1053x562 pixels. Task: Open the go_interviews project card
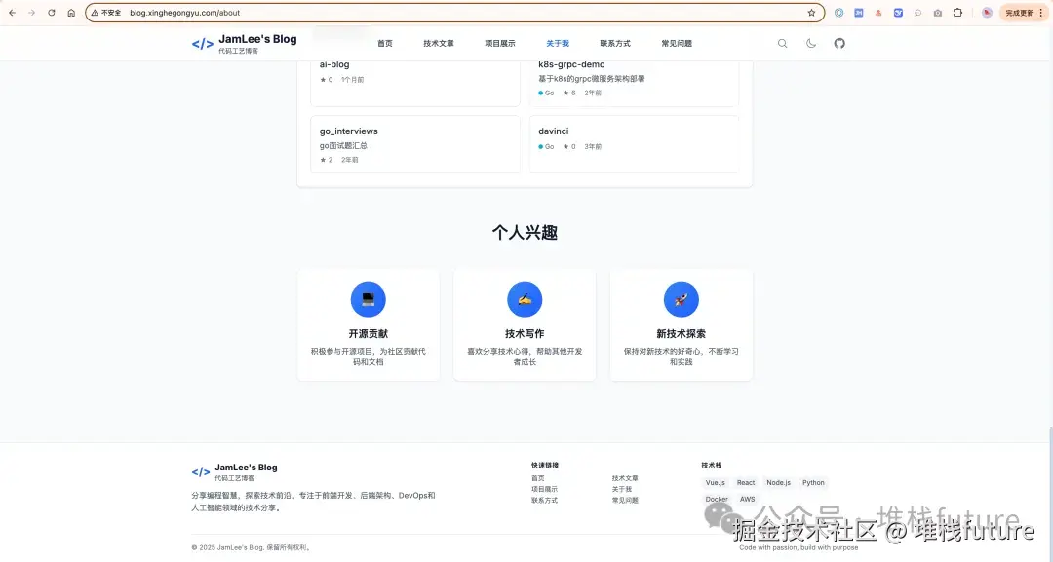click(x=414, y=143)
